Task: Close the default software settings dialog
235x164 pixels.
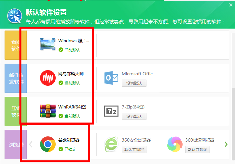Action: [231, 5]
